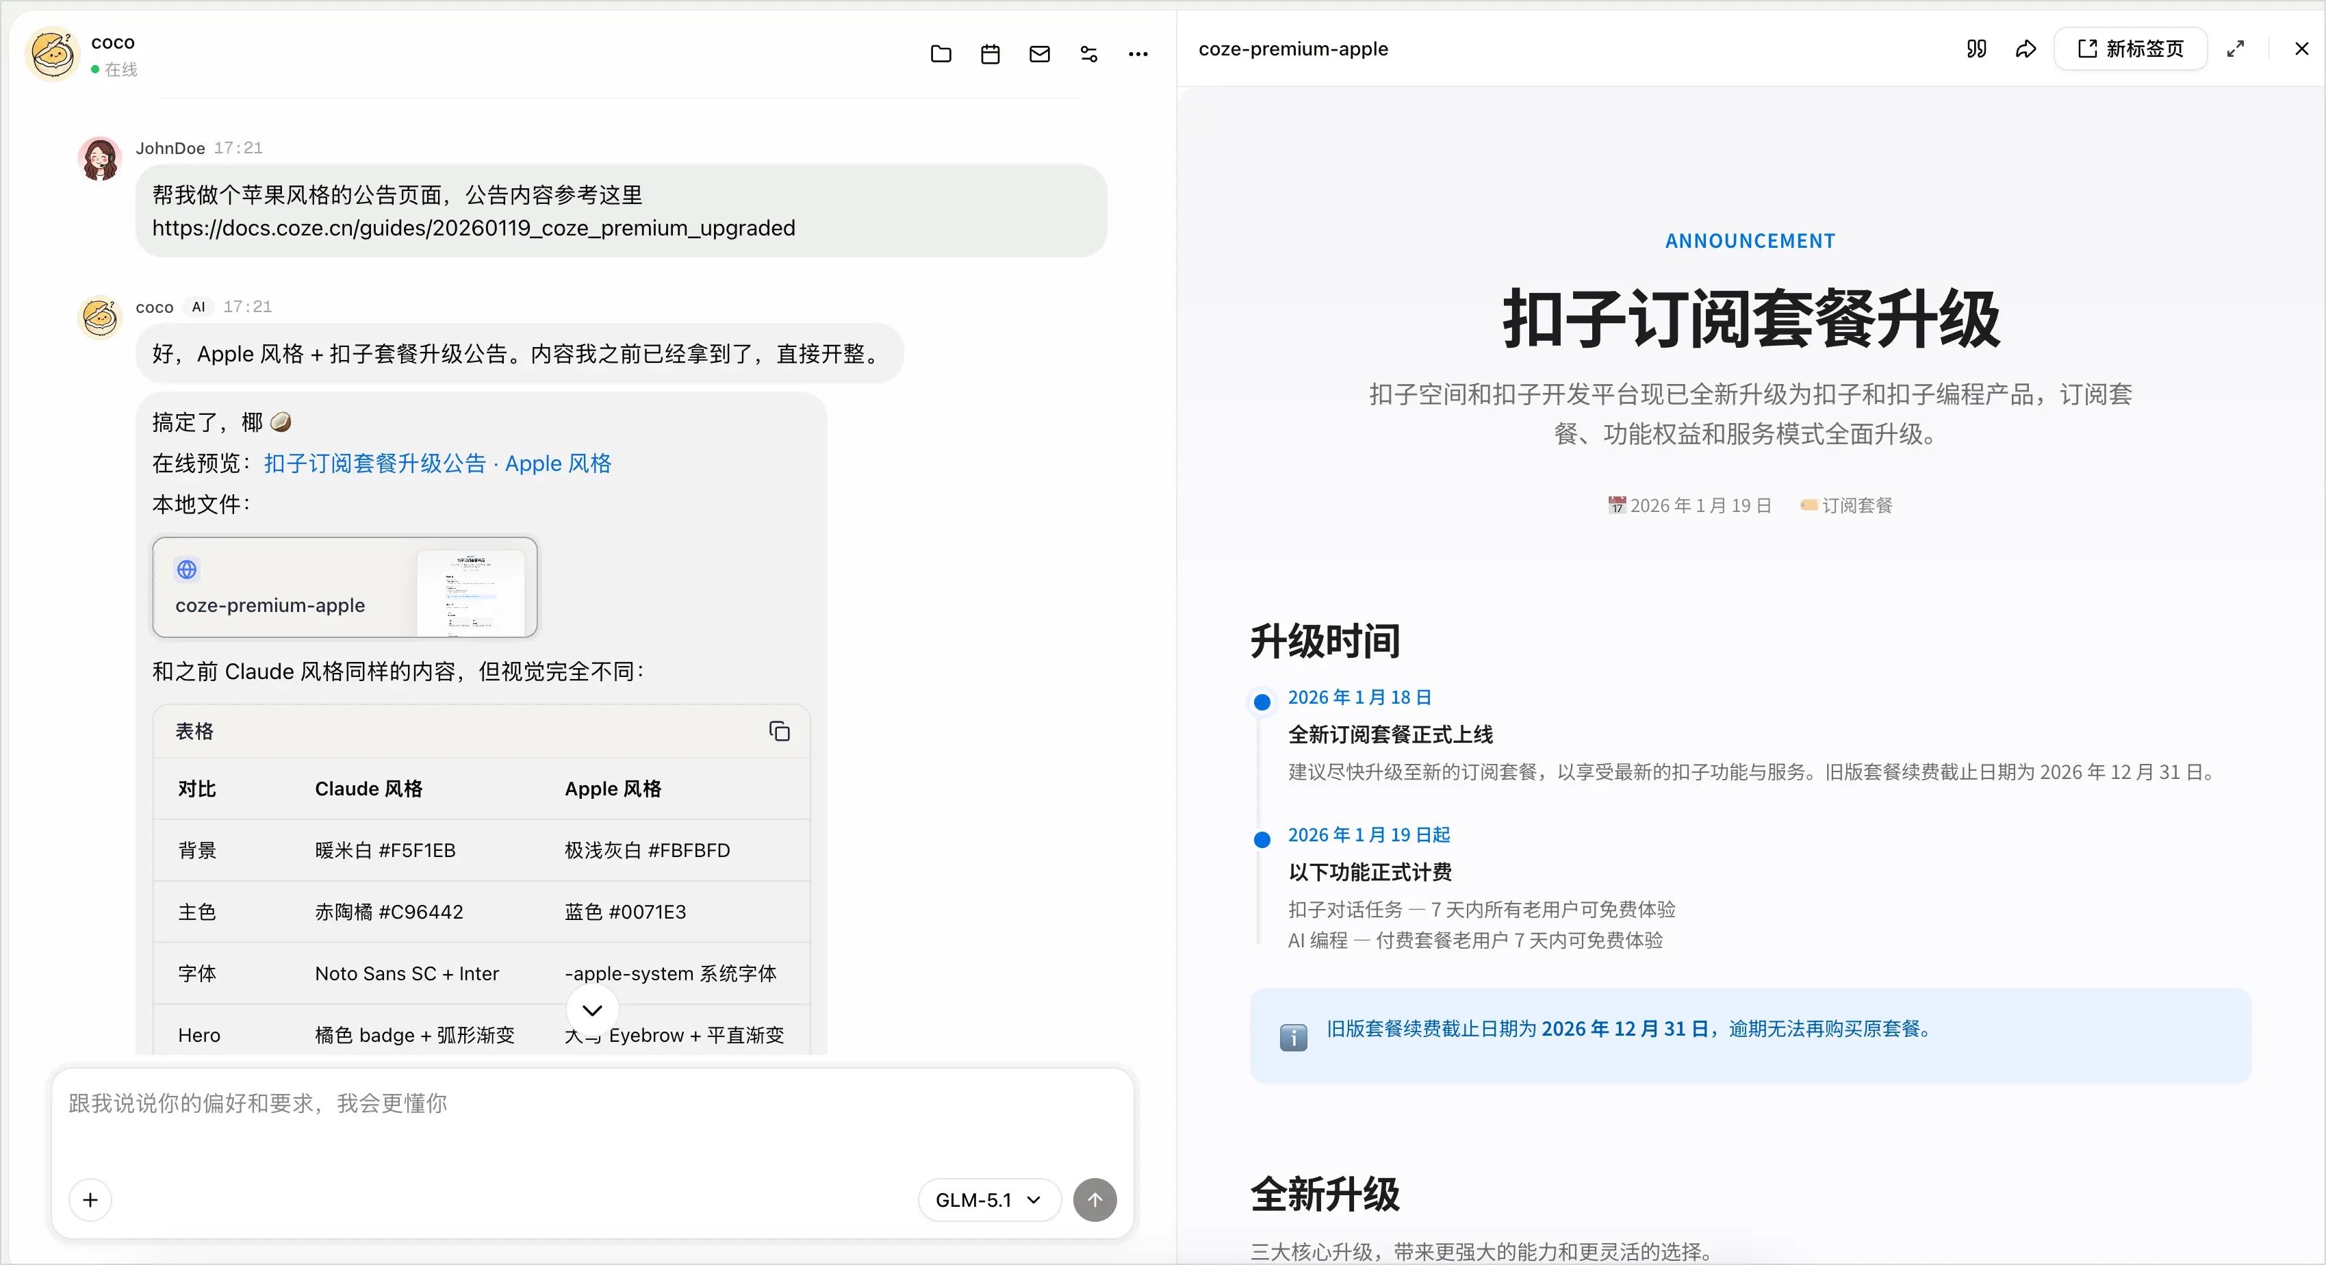Click the scroll-to-bottom chevron button
This screenshot has width=2326, height=1265.
592,1010
